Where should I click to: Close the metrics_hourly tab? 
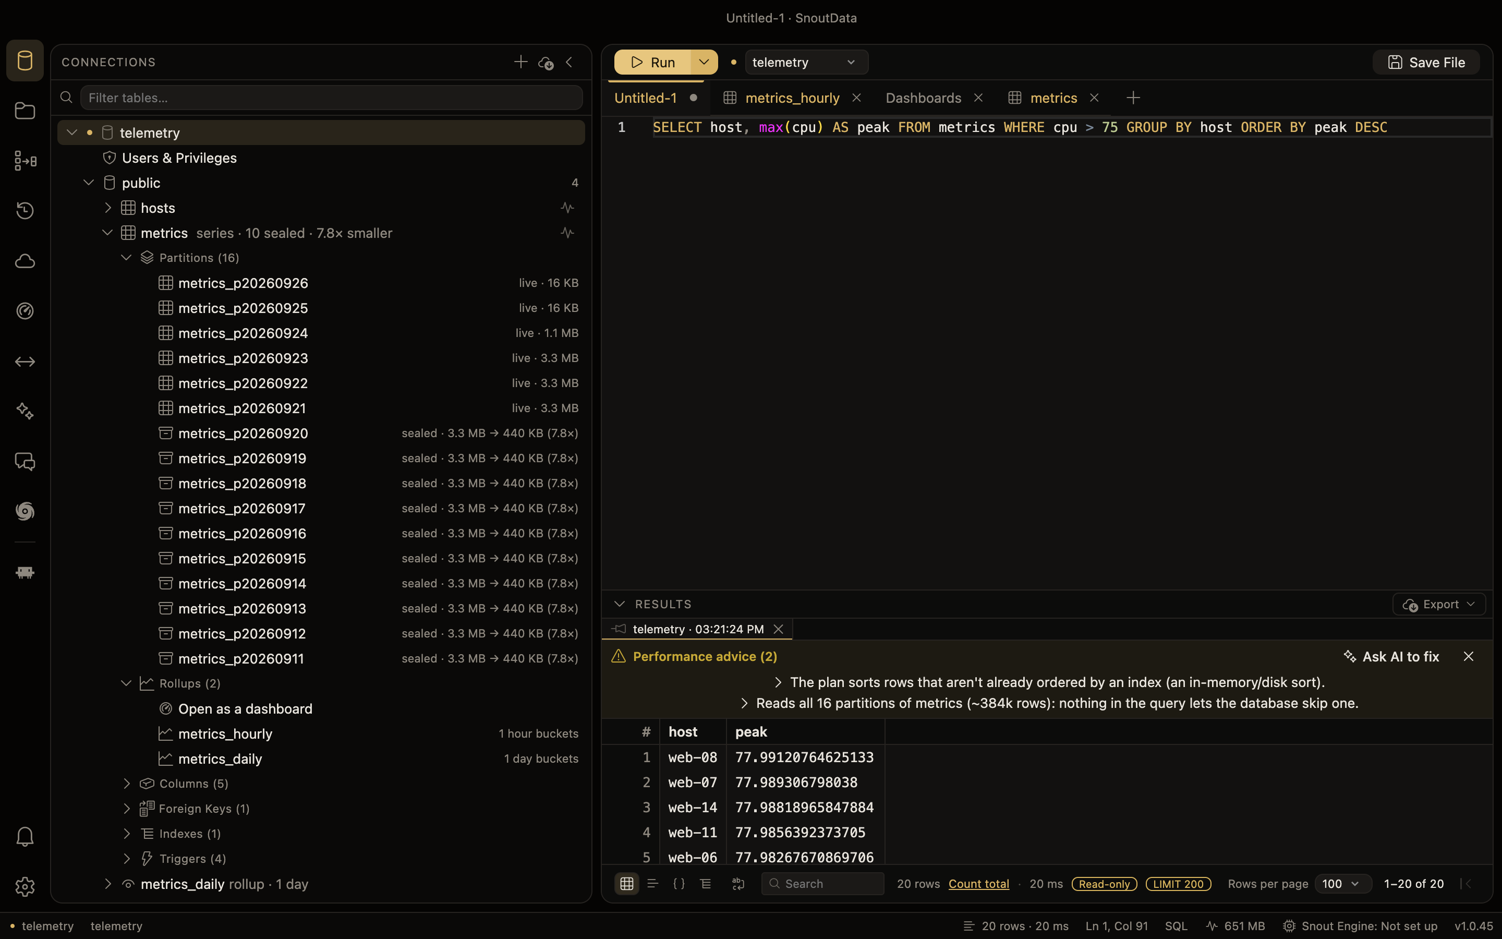pos(856,98)
